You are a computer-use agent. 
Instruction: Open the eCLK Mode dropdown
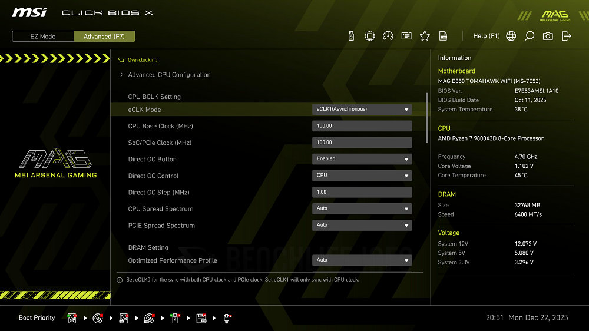pos(362,110)
